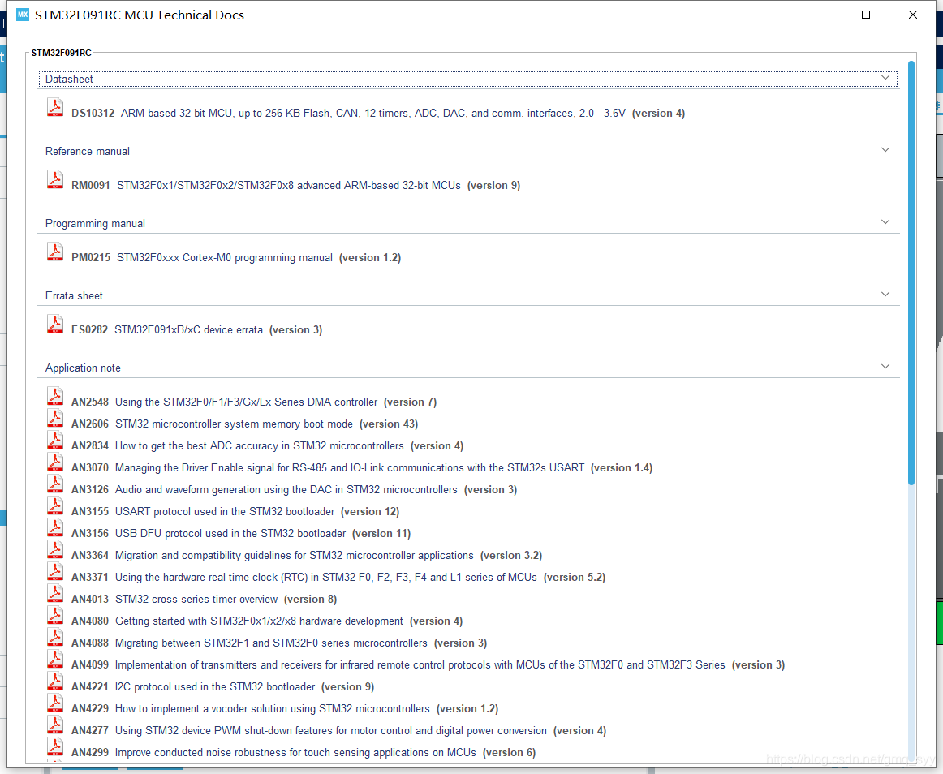Open AN3364 migration and compatibility guidelines
Screen dimensions: 943x774
click(x=307, y=555)
